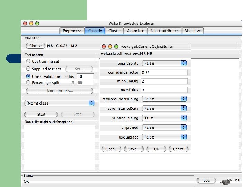Viewport: 249px width, 187px height.
Task: Switch to the Cluster tab
Action: (x=114, y=31)
